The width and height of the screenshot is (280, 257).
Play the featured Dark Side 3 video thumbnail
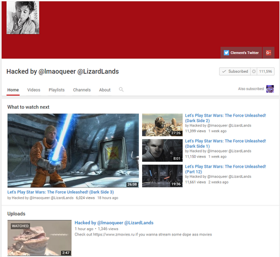pos(73,150)
